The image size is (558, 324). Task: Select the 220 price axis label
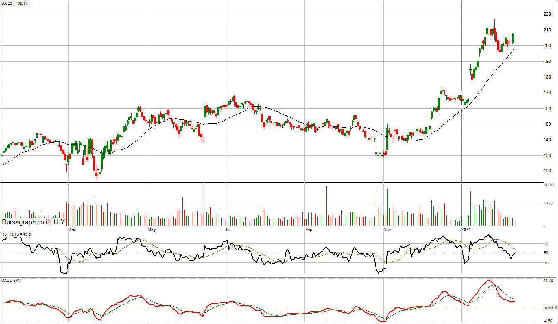coord(547,14)
